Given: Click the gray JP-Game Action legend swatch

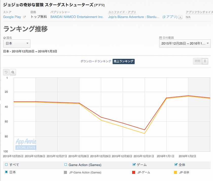Looking at the screenshot, I should pos(65,172).
